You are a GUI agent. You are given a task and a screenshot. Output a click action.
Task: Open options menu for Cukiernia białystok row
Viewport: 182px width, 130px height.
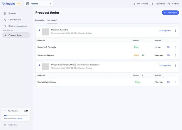pos(175,55)
